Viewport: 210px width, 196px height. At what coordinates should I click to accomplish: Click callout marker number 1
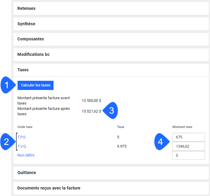pos(7,85)
